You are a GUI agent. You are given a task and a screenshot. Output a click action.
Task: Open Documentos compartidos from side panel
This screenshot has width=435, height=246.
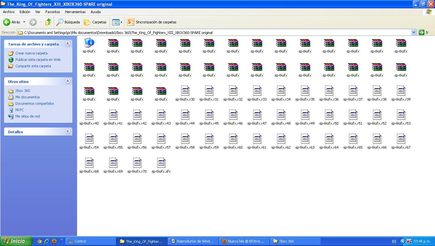[35, 103]
